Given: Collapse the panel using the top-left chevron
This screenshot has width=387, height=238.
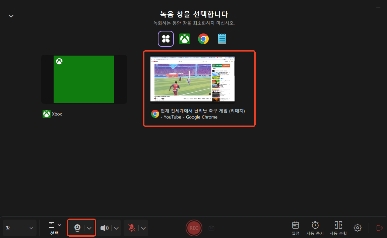Looking at the screenshot, I should [x=11, y=16].
